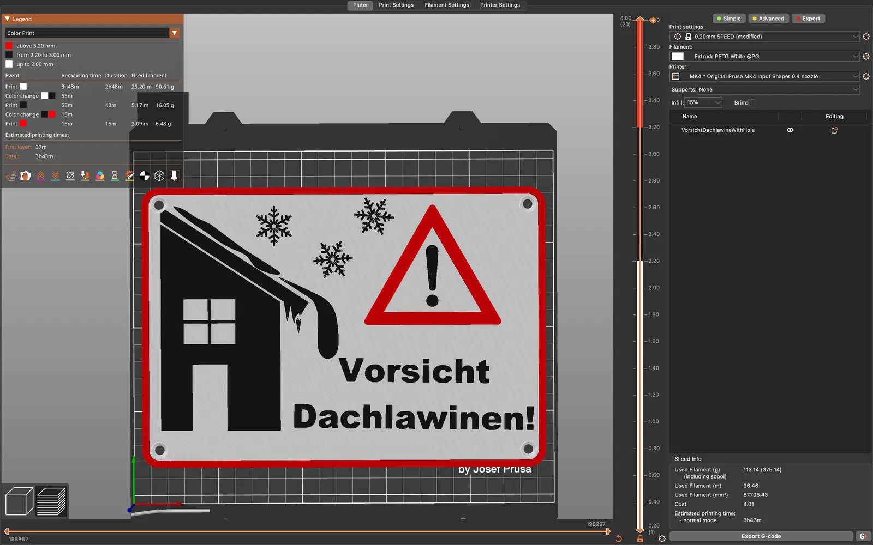Open filament preset settings cog
873x545 pixels.
pos(866,57)
